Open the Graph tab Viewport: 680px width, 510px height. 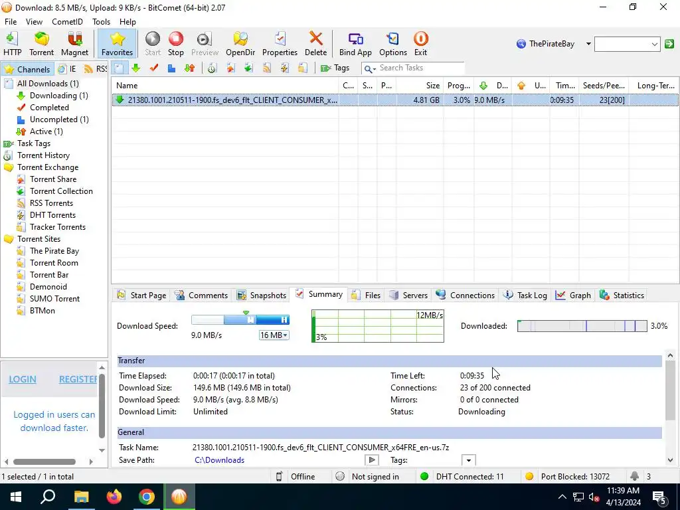click(x=573, y=296)
